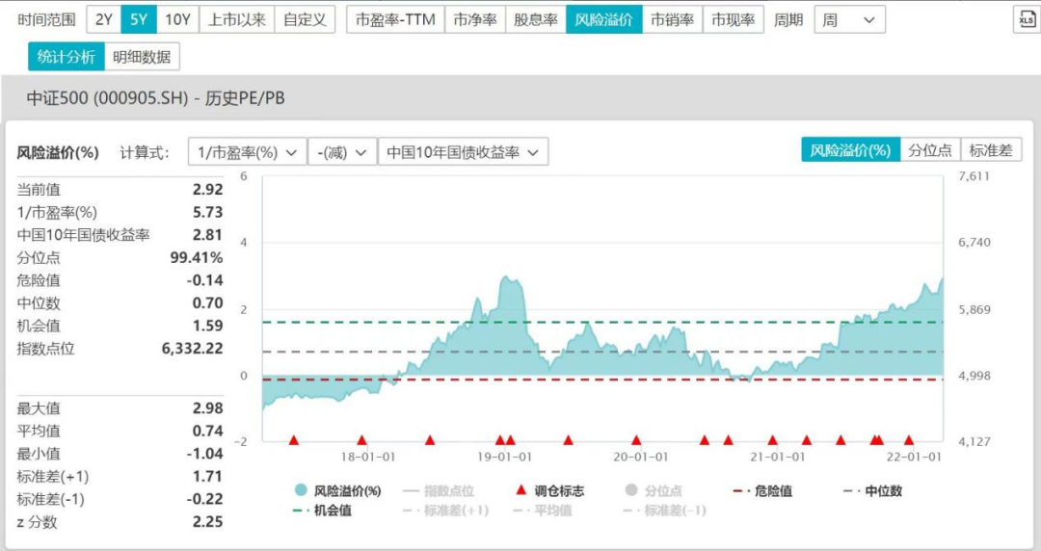Open the 周期 dropdown set to 周

pos(849,20)
